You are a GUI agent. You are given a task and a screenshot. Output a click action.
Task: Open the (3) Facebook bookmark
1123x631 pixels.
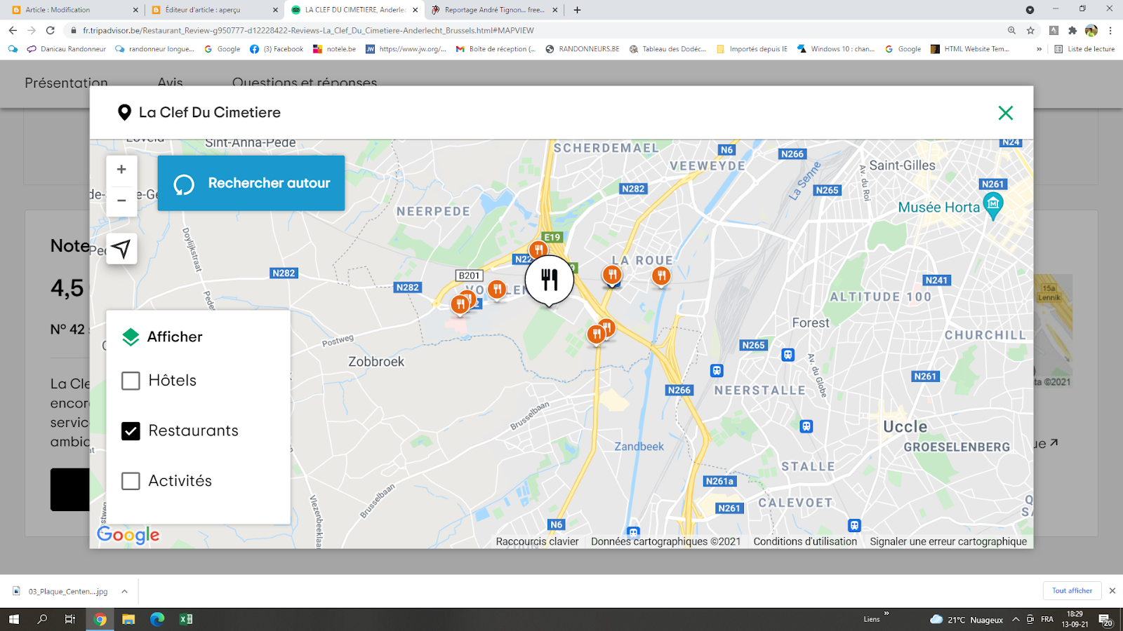tap(277, 49)
